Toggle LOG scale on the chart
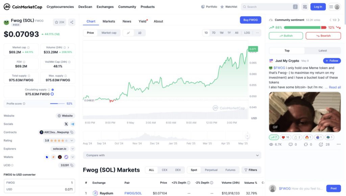Screen dimensions: 346x196 coord(247,33)
